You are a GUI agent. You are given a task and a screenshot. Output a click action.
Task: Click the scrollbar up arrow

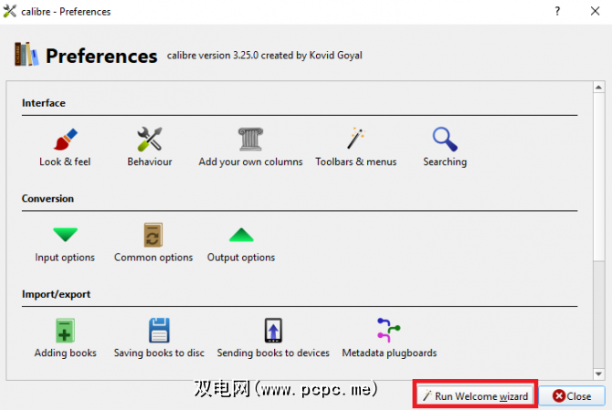(x=598, y=88)
